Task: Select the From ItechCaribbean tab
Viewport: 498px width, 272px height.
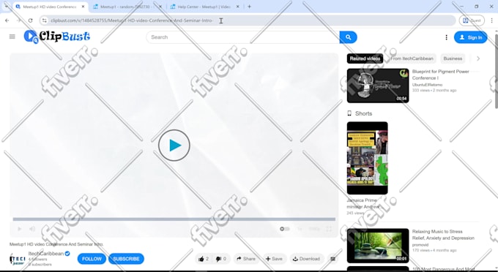Action: pos(412,58)
